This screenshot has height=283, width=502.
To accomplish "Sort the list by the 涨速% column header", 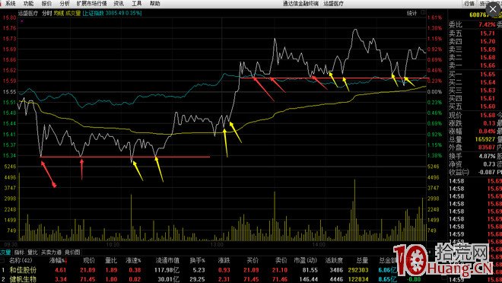I will coord(133,261).
